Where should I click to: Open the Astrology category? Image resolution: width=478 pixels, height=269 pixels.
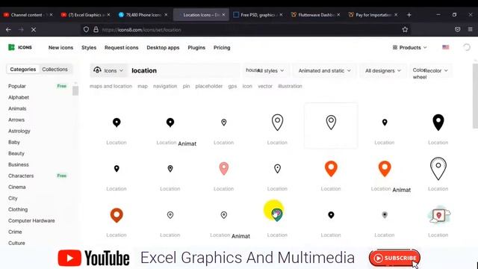(x=19, y=132)
